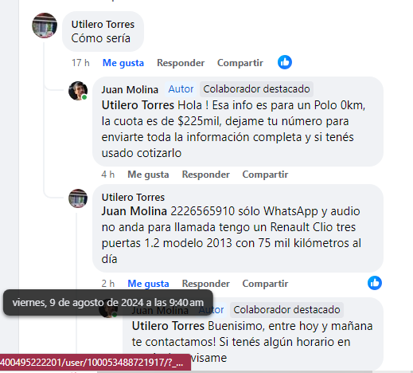Click 'Compartir' under the 2 h reply

pyautogui.click(x=265, y=284)
